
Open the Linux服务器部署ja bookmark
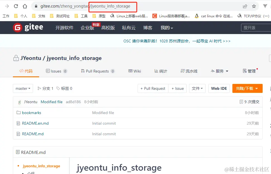click(x=171, y=16)
